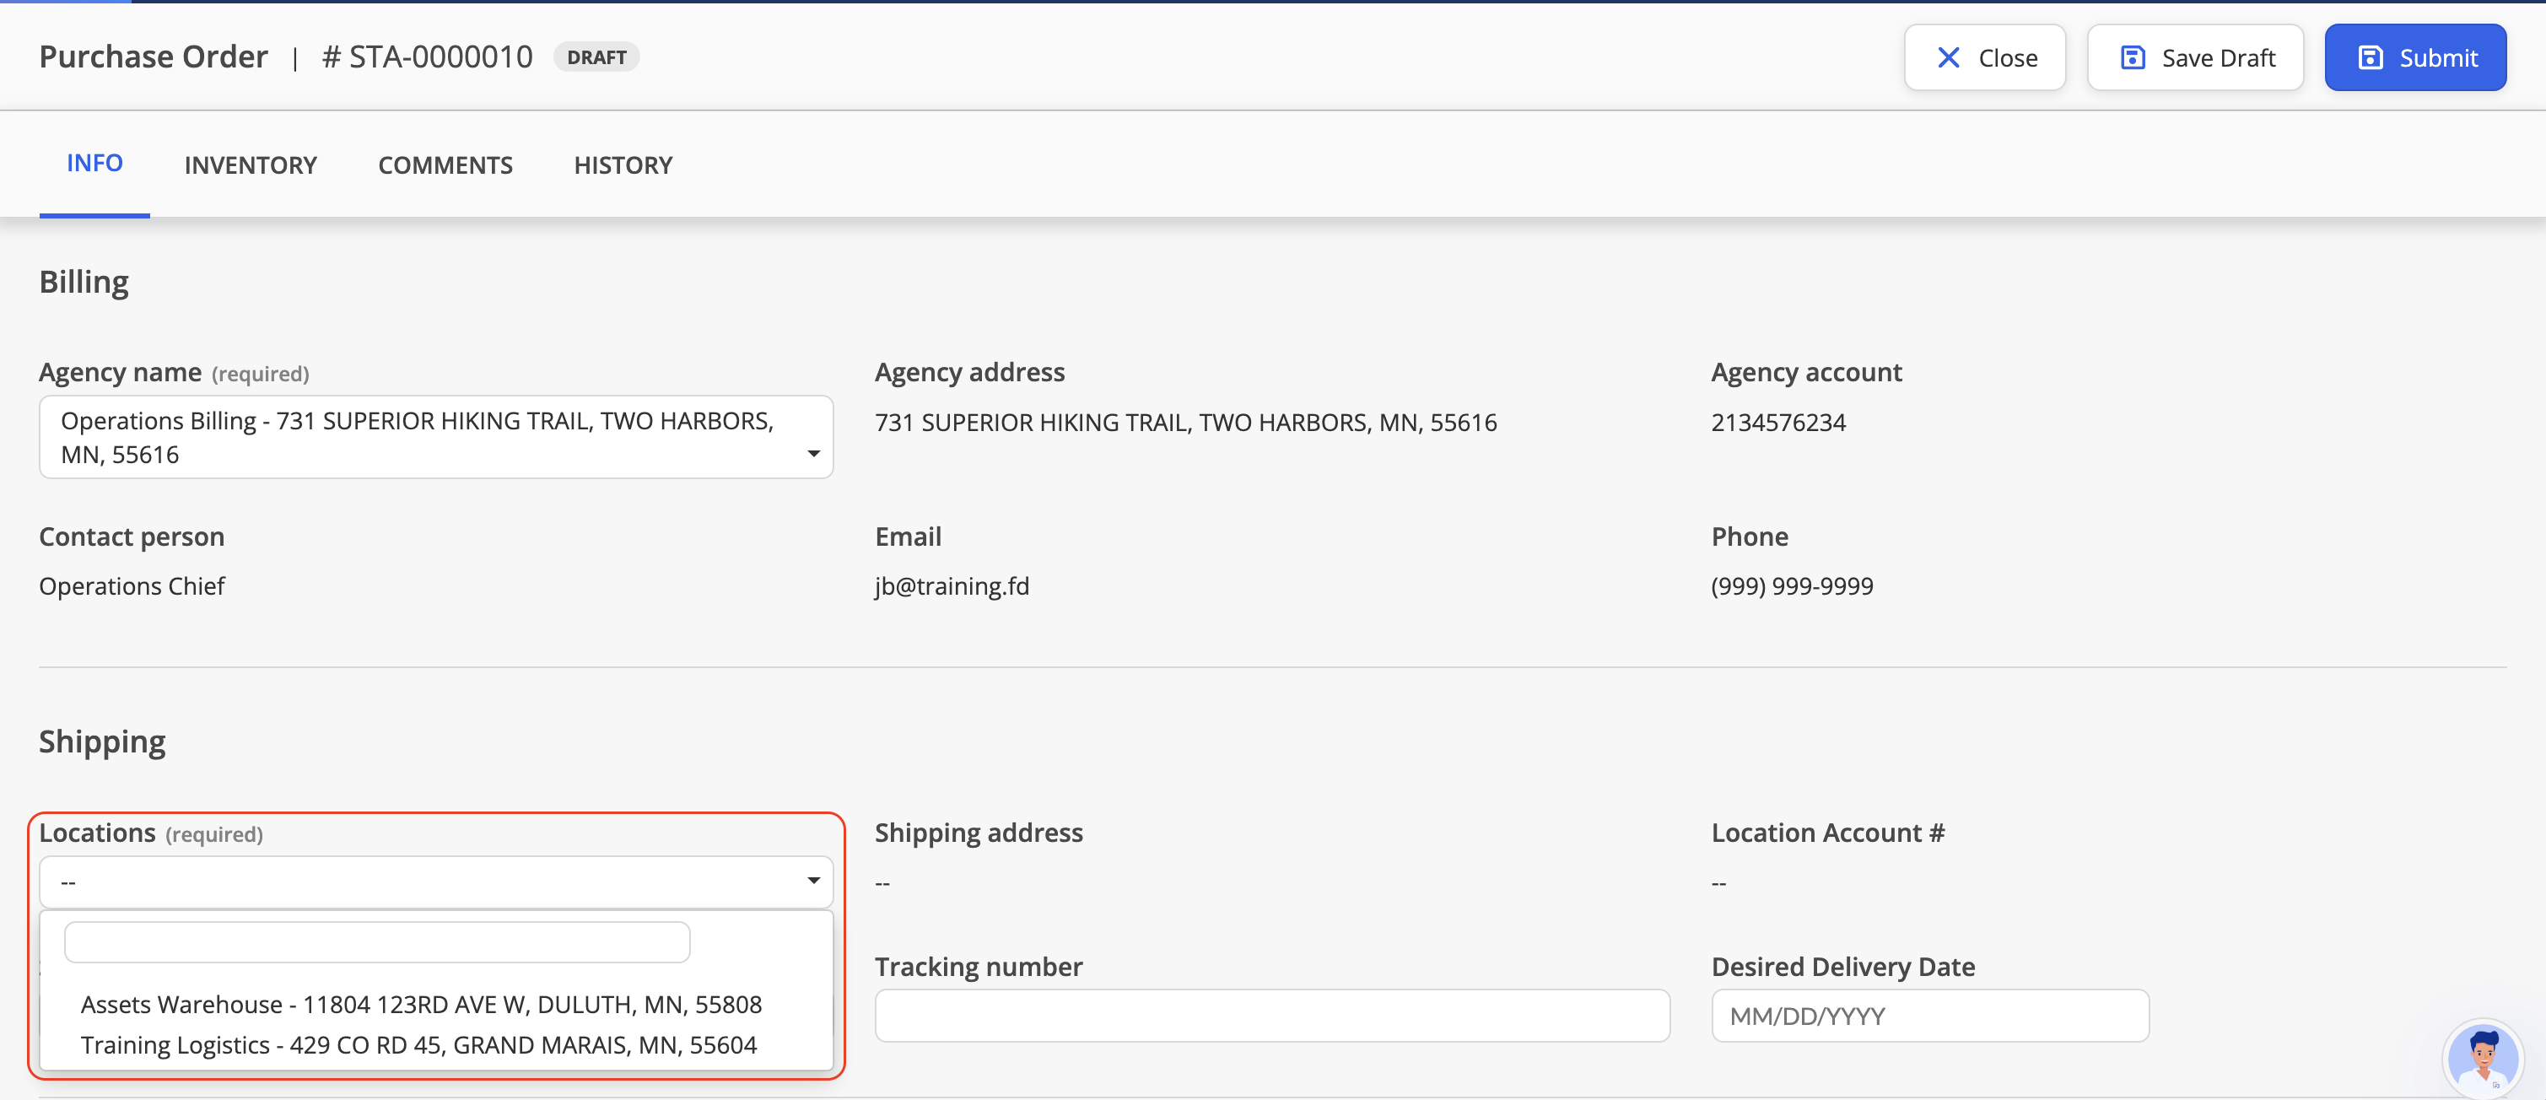Collapse the Locations dropdown arrow
Screen dimensions: 2546x1100
813,881
